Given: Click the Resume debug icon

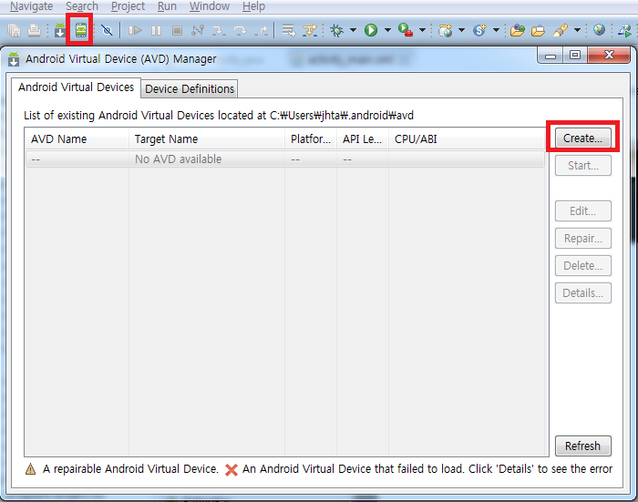Looking at the screenshot, I should pyautogui.click(x=135, y=30).
